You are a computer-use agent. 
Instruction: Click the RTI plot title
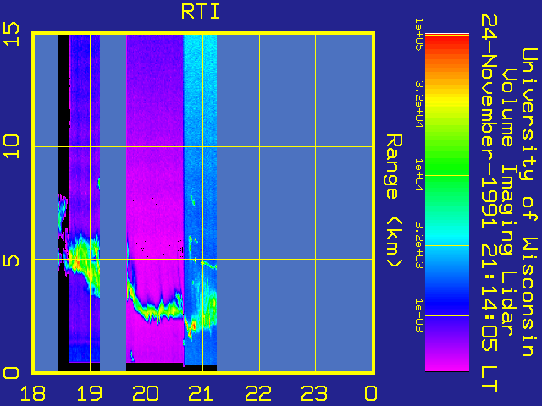click(201, 12)
